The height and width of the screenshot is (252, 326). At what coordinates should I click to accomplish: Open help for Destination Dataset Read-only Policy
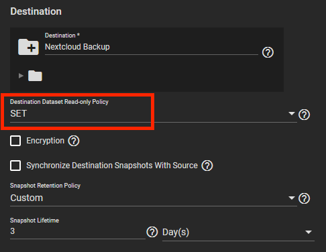click(x=304, y=115)
